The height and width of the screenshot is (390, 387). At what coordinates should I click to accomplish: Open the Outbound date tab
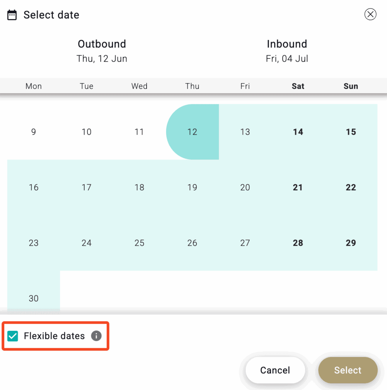tap(102, 51)
